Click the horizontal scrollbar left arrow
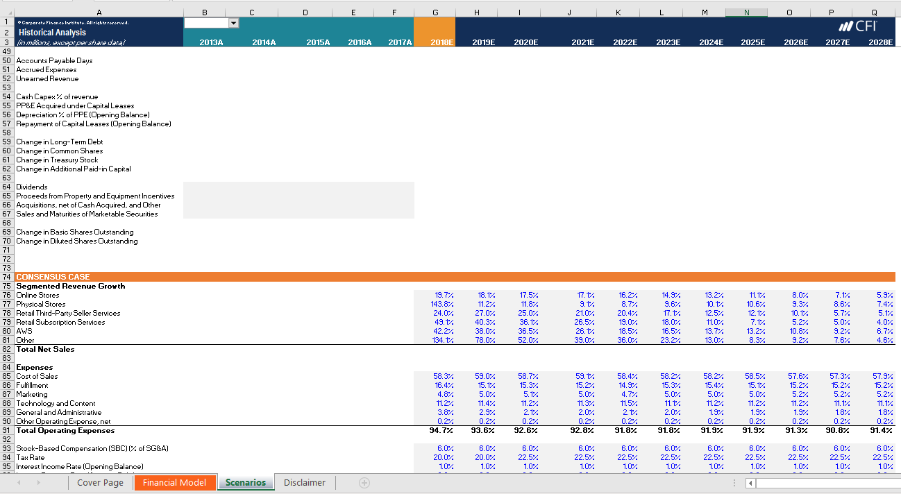This screenshot has width=901, height=494. 750,483
